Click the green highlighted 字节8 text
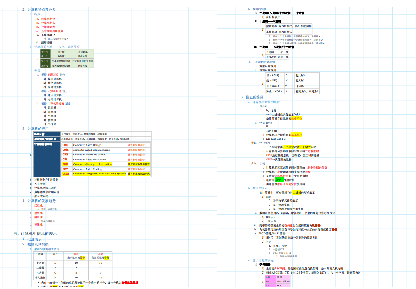The width and height of the screenshot is (416, 289). (279, 180)
